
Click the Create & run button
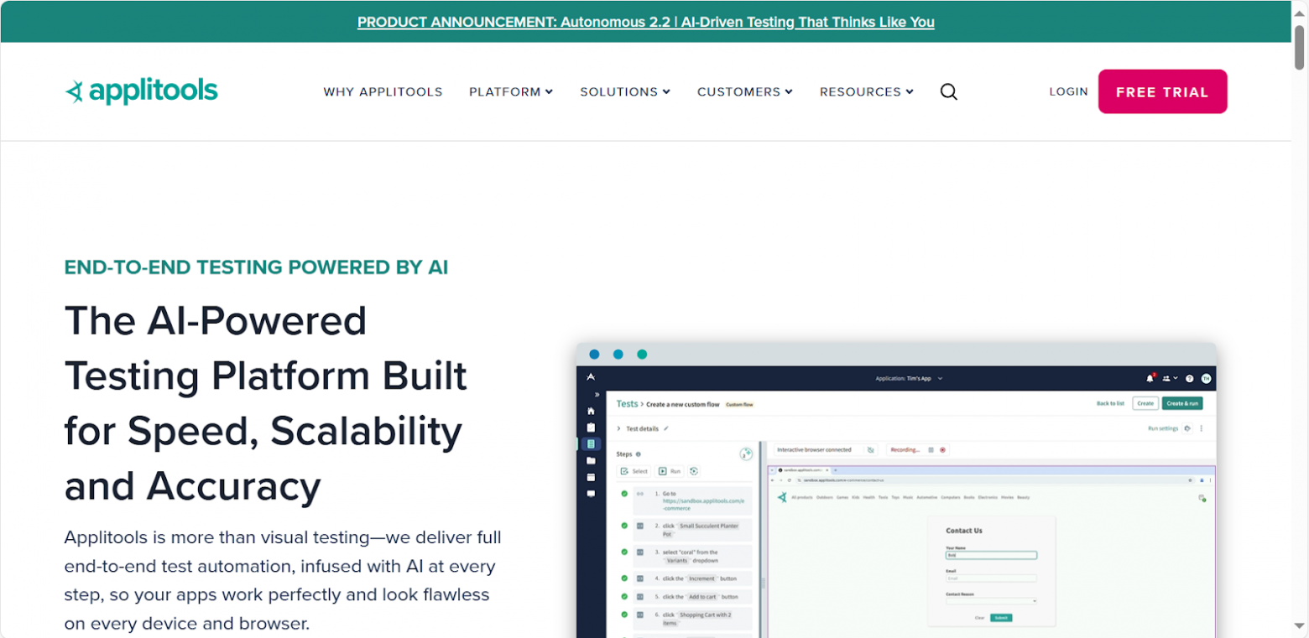click(x=1181, y=403)
